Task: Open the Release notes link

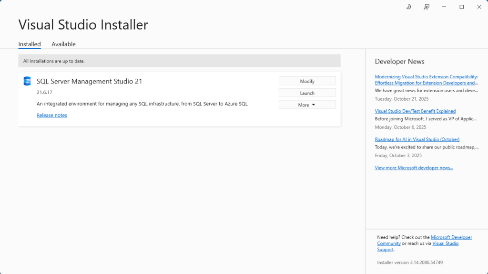Action: 51,115
